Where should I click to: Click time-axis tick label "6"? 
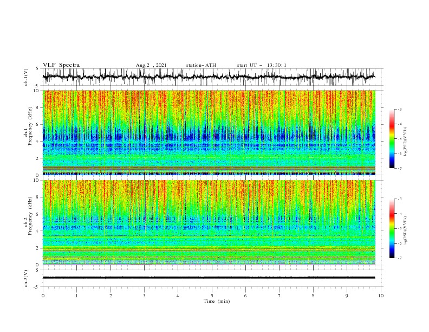245,296
